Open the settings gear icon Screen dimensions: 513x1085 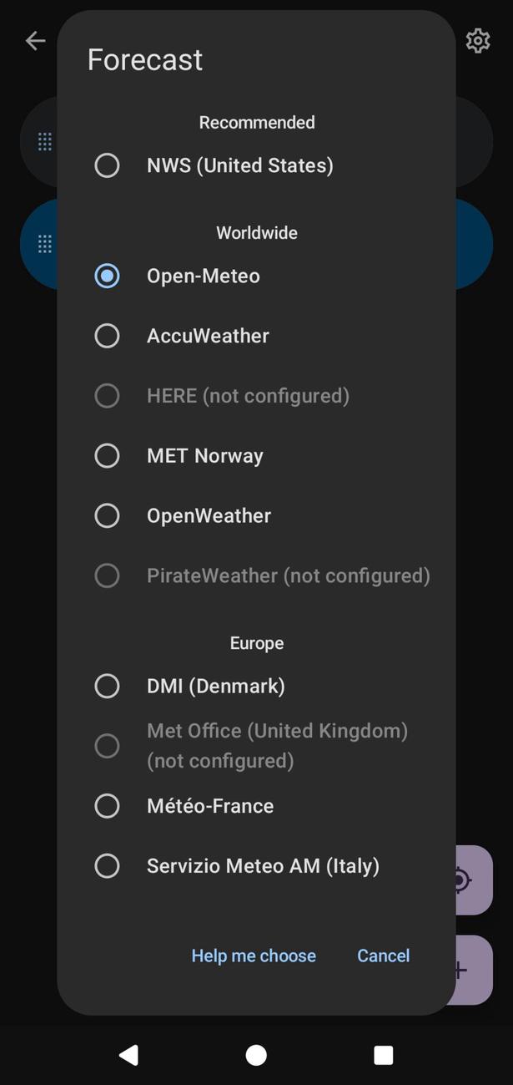click(x=478, y=40)
